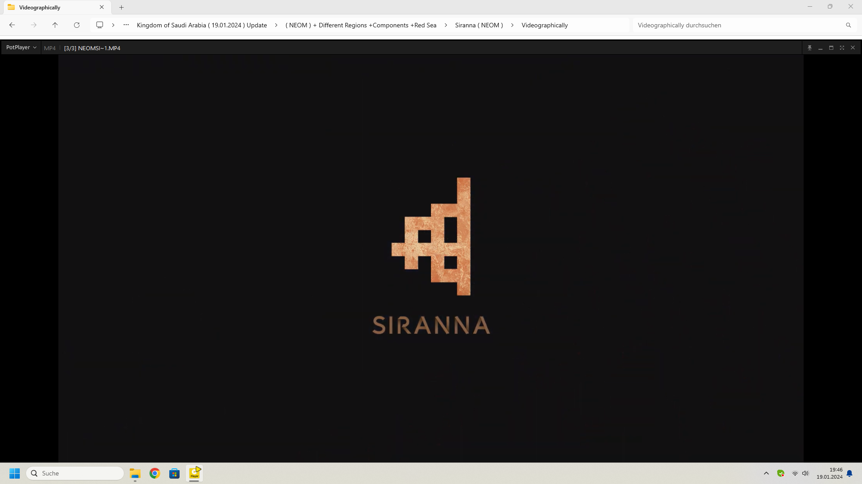Minimize the File Explorer window

click(x=810, y=7)
